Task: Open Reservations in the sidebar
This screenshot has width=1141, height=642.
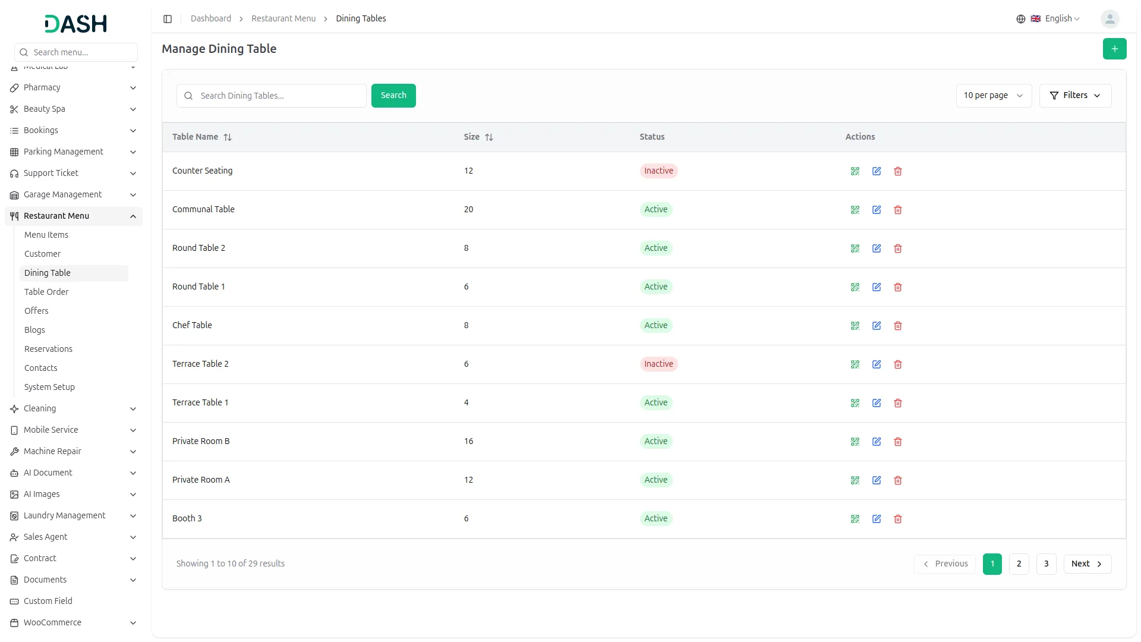Action: coord(48,349)
